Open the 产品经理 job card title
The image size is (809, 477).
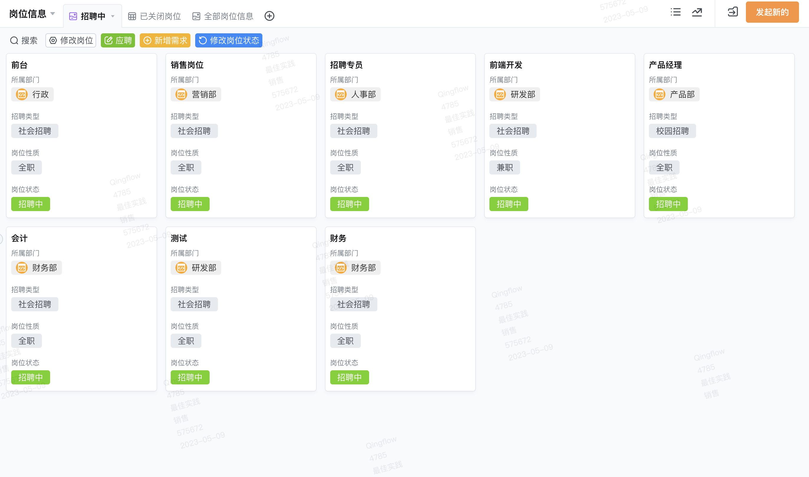[x=665, y=65]
